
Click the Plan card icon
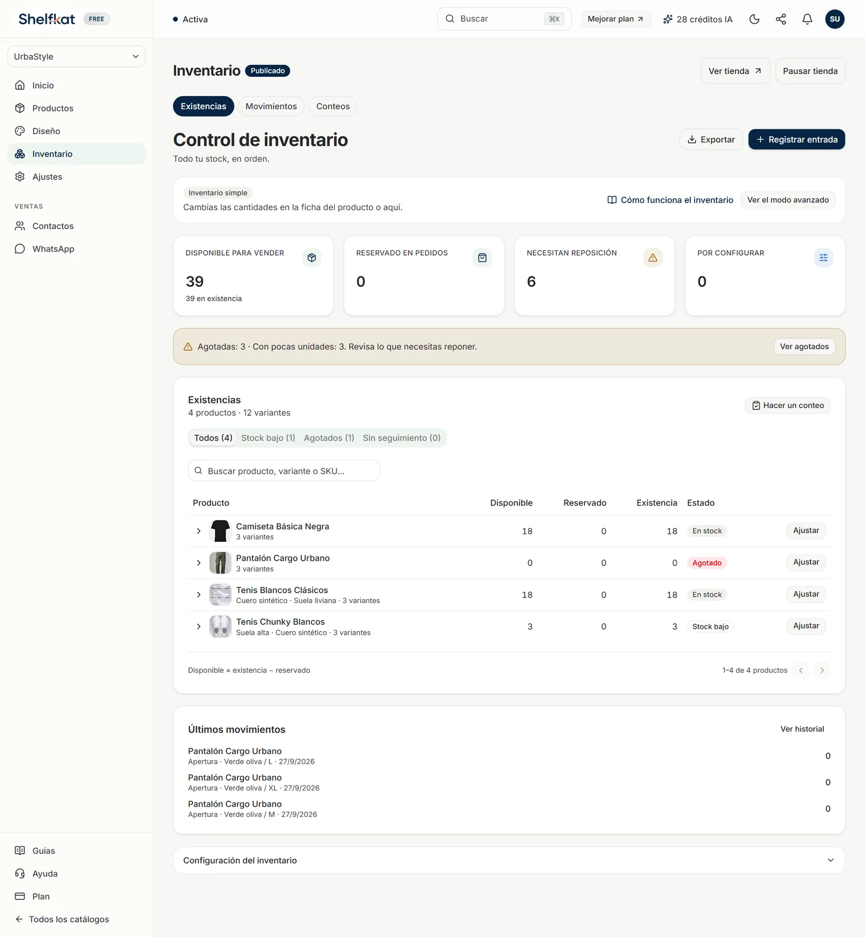(x=20, y=896)
